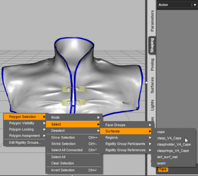Choose Select All Connected
The height and width of the screenshot is (176, 198).
coord(74,150)
